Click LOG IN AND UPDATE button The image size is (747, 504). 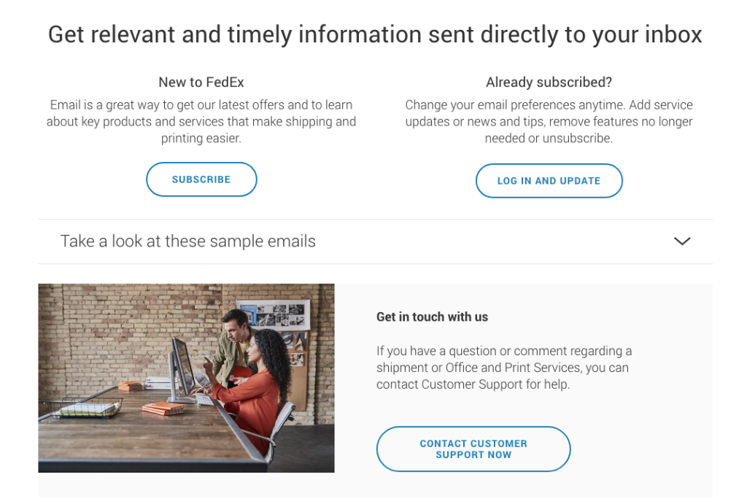(x=549, y=180)
